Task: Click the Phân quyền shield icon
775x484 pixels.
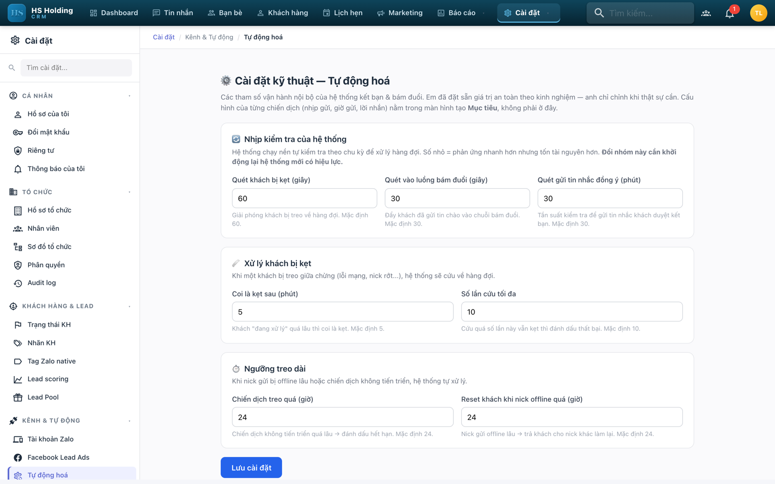Action: point(18,265)
